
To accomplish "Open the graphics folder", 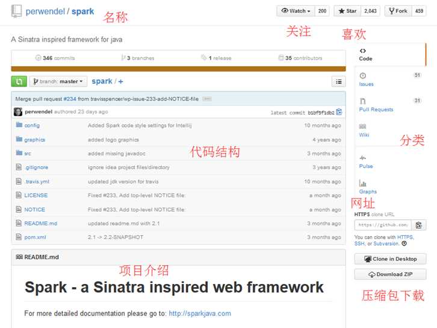I will pyautogui.click(x=35, y=140).
